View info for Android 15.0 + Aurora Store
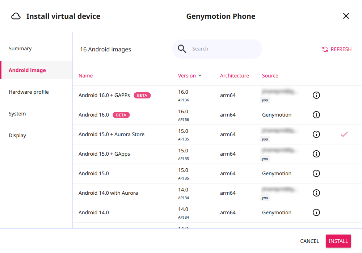This screenshot has height=253, width=362. pyautogui.click(x=316, y=134)
